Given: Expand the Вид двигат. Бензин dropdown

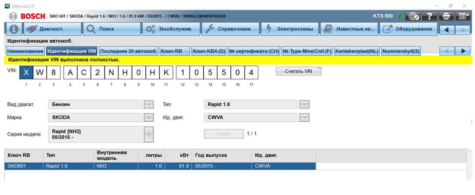Looking at the screenshot, I should tap(148, 105).
